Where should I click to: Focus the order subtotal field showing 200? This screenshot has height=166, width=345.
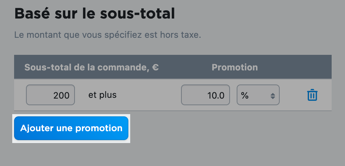point(50,95)
